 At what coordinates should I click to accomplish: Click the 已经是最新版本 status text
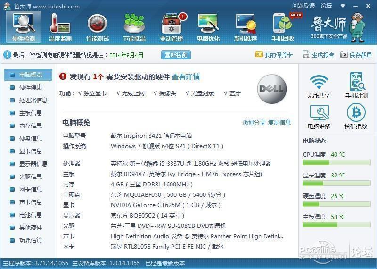[x=165, y=263]
